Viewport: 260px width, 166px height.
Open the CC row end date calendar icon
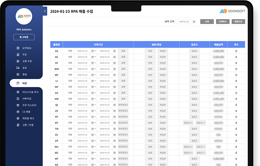[x=115, y=135]
